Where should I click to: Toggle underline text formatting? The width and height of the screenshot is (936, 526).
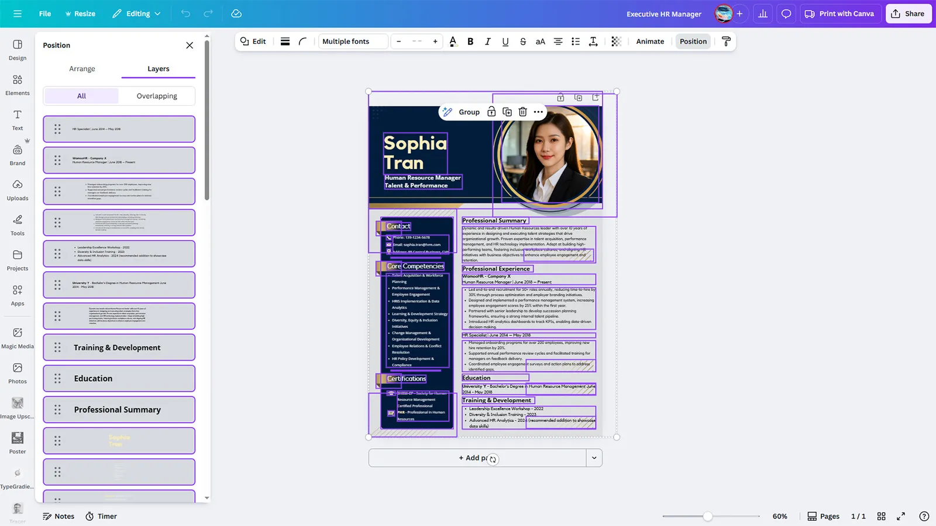(505, 41)
